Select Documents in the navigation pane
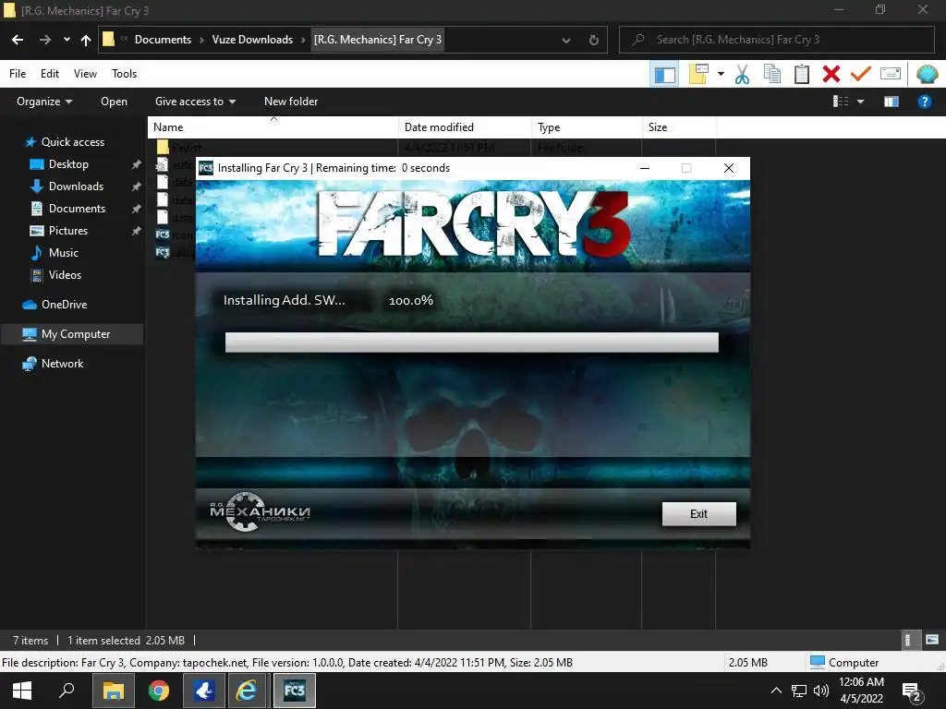 point(77,209)
